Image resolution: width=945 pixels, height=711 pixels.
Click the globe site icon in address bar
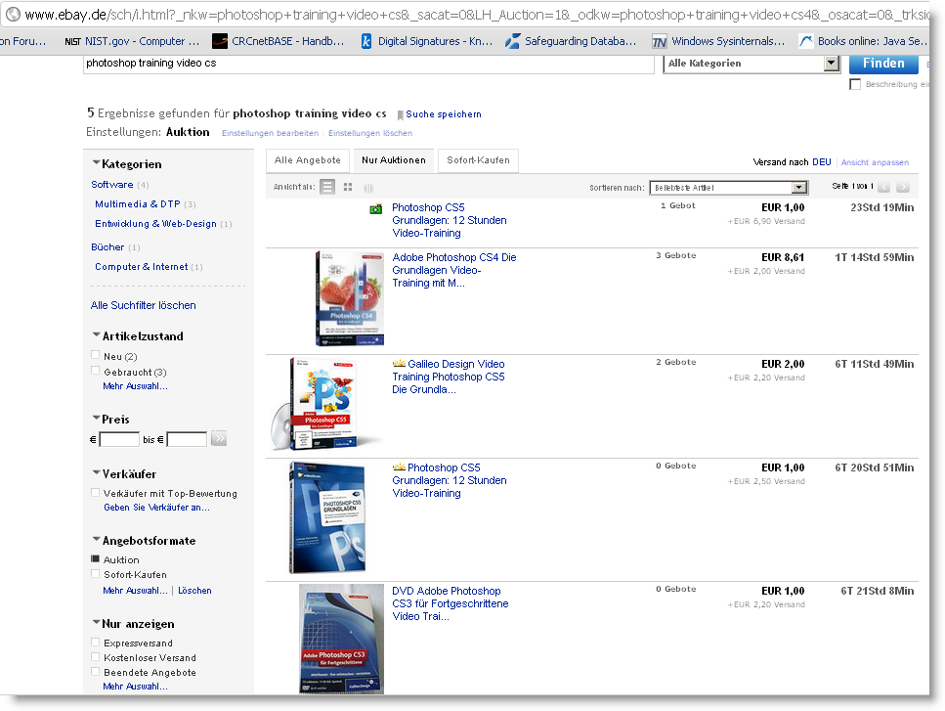(13, 14)
